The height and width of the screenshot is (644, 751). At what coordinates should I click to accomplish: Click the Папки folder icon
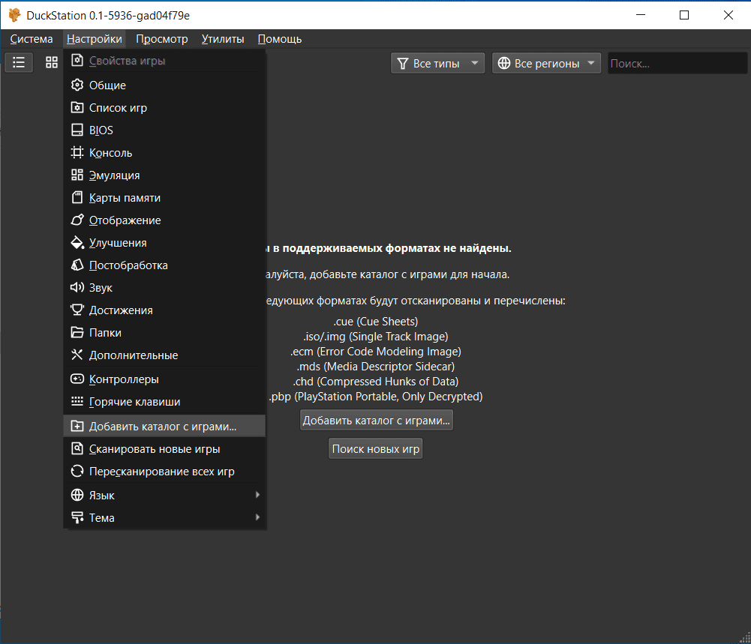[77, 332]
